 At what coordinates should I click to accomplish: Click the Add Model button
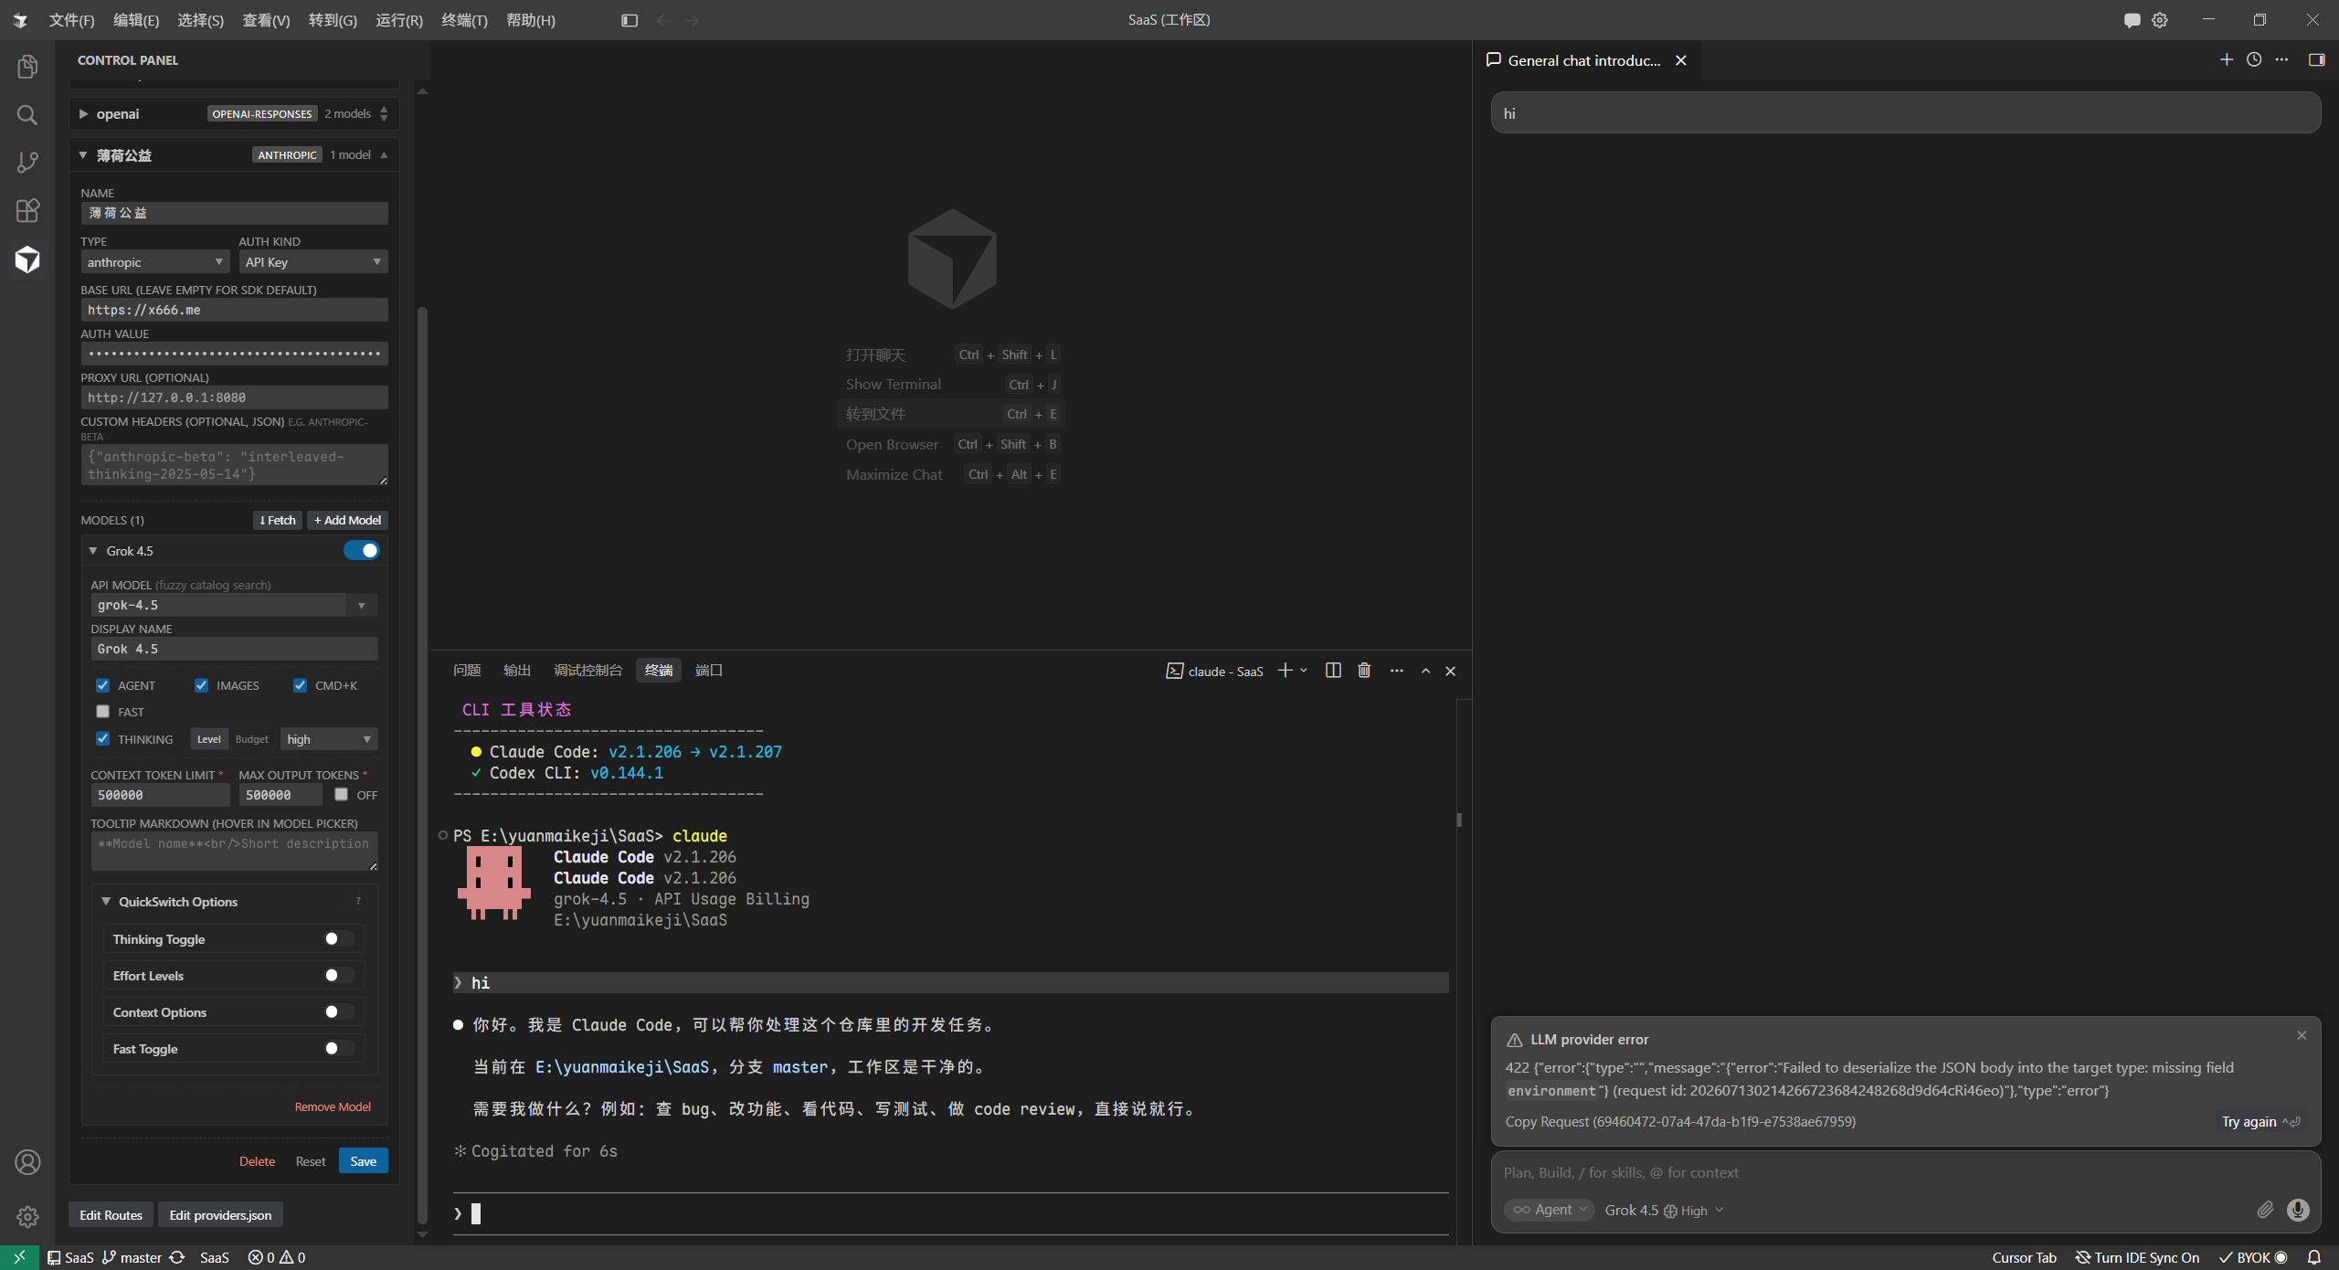pos(347,520)
